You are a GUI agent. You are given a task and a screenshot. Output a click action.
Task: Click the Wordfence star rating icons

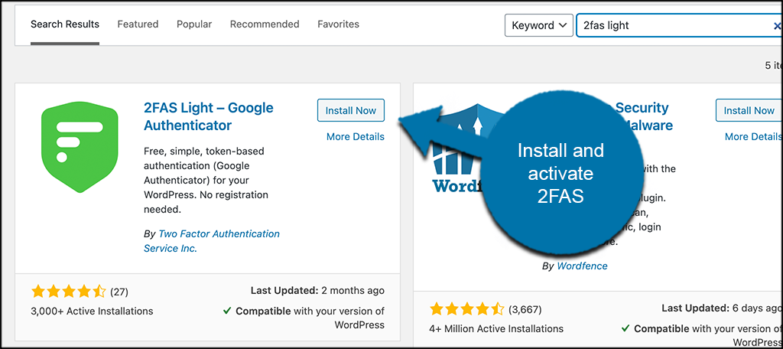pyautogui.click(x=466, y=309)
